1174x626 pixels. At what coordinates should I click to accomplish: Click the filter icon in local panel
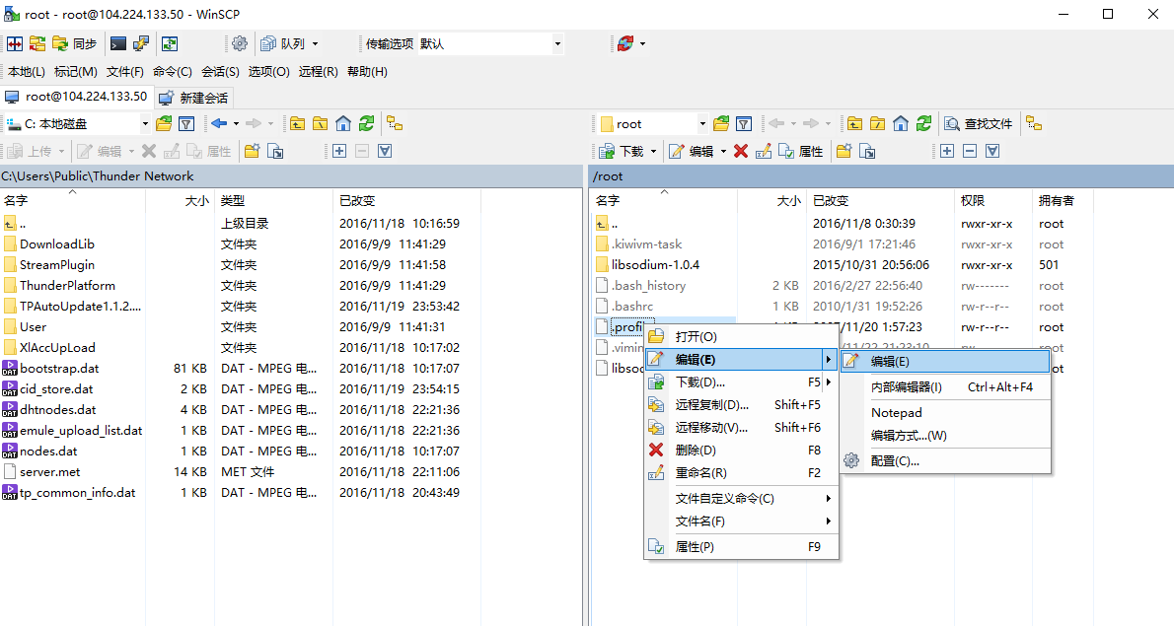pos(186,123)
